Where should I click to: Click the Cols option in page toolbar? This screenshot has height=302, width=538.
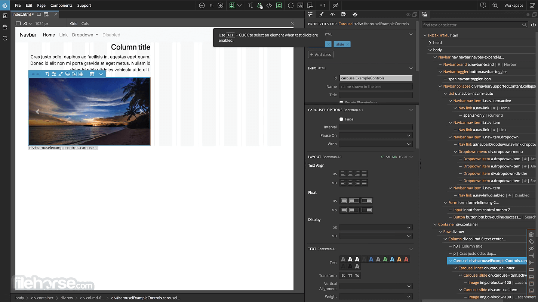click(x=85, y=23)
